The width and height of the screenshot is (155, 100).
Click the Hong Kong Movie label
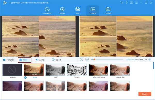[99, 77]
